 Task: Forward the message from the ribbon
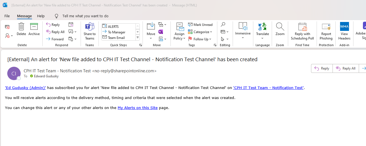[55, 39]
